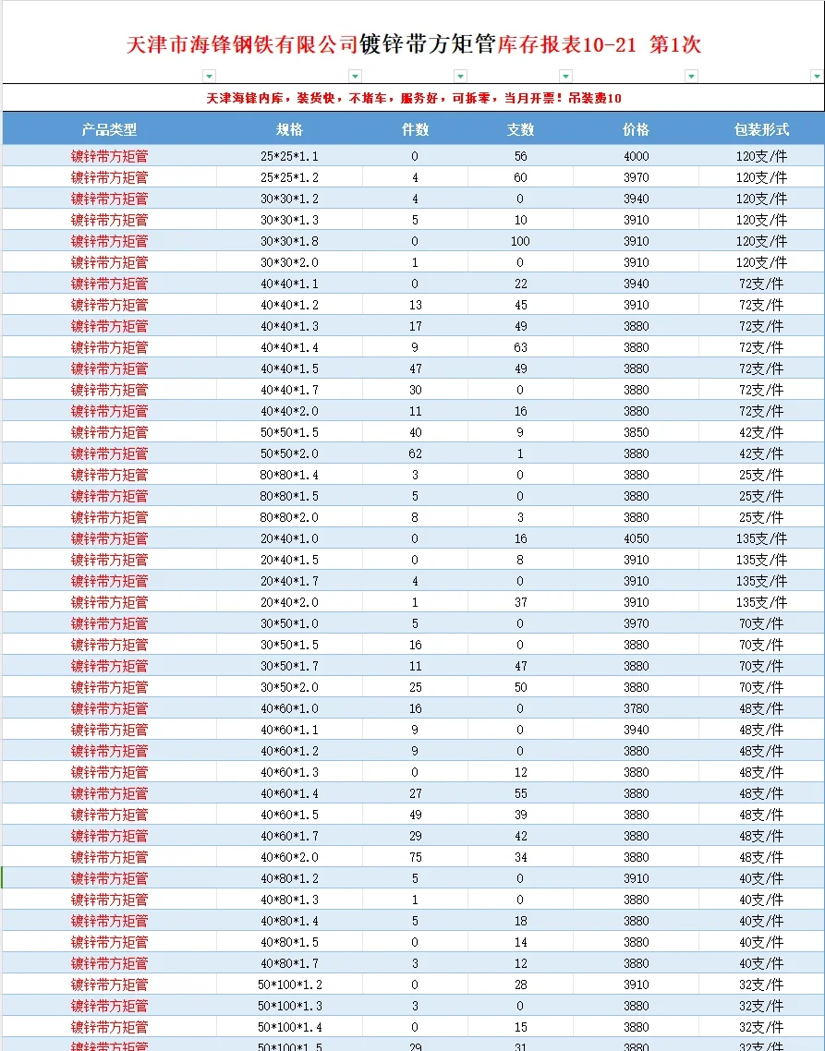825x1051 pixels.
Task: Select the 支数 header cell
Action: (520, 129)
